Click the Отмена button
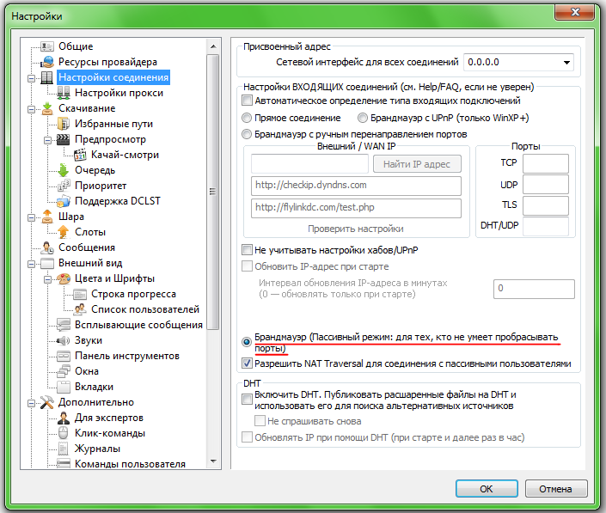The height and width of the screenshot is (513, 606). tap(555, 489)
